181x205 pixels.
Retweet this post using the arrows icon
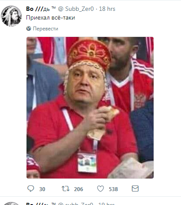[x=66, y=188]
